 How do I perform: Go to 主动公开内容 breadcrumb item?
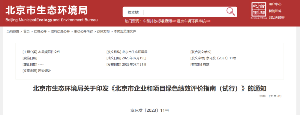[x=83, y=32]
